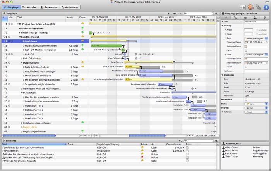Click the Titel column header in Elemente

(34, 144)
